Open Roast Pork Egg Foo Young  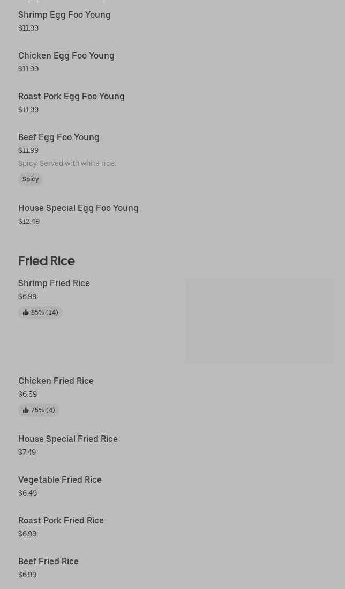pos(71,97)
